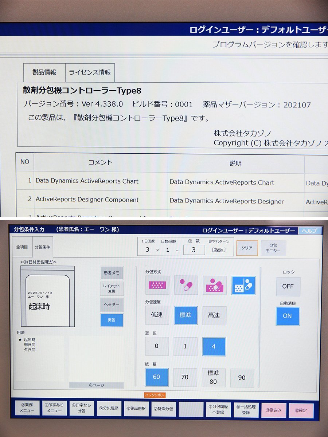Select 起床時 in the usage list
328x437 pixels.
coord(30,339)
